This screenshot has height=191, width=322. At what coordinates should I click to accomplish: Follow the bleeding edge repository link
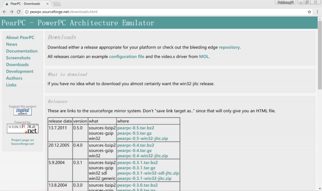(229, 48)
